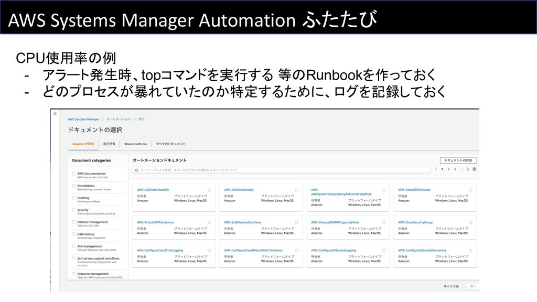Image resolution: width=537 pixels, height=302 pixels.
Task: Select the AWS-ASGEnterStandby radio button
Action: tap(210, 190)
